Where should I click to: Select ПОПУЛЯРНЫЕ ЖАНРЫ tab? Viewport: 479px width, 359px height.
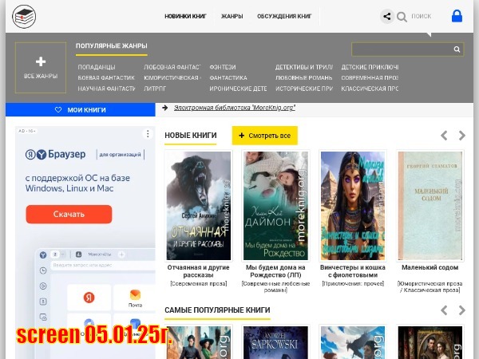point(112,45)
